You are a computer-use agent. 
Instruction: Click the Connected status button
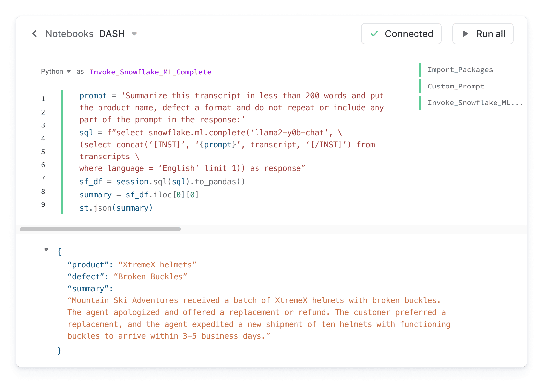coord(401,34)
